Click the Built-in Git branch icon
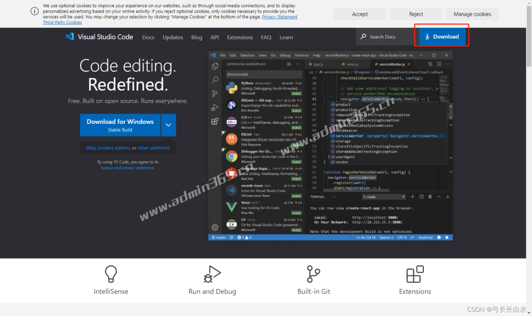The image size is (532, 316). point(314,274)
